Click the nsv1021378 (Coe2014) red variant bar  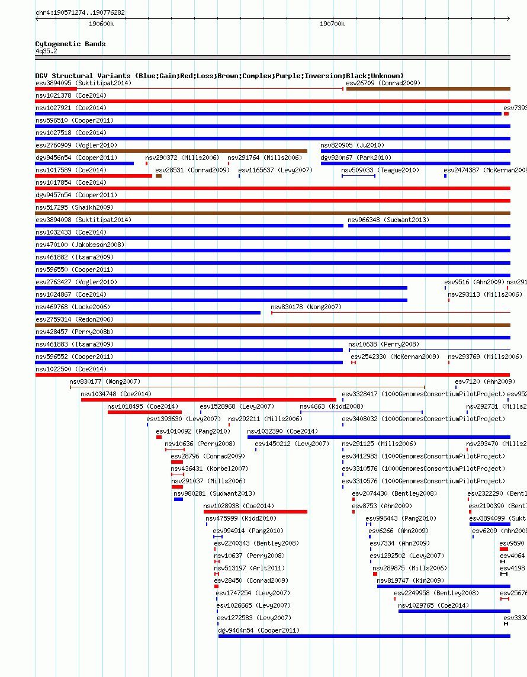[273, 101]
